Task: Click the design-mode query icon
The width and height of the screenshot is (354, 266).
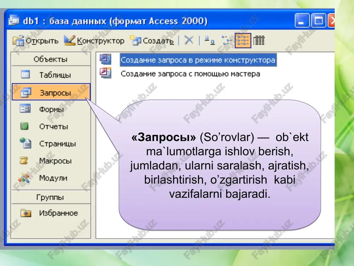Action: pyautogui.click(x=105, y=59)
